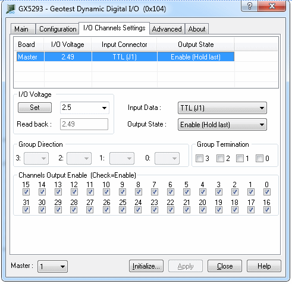Open the Input Data dropdown
This screenshot has width=292, height=284.
point(222,108)
